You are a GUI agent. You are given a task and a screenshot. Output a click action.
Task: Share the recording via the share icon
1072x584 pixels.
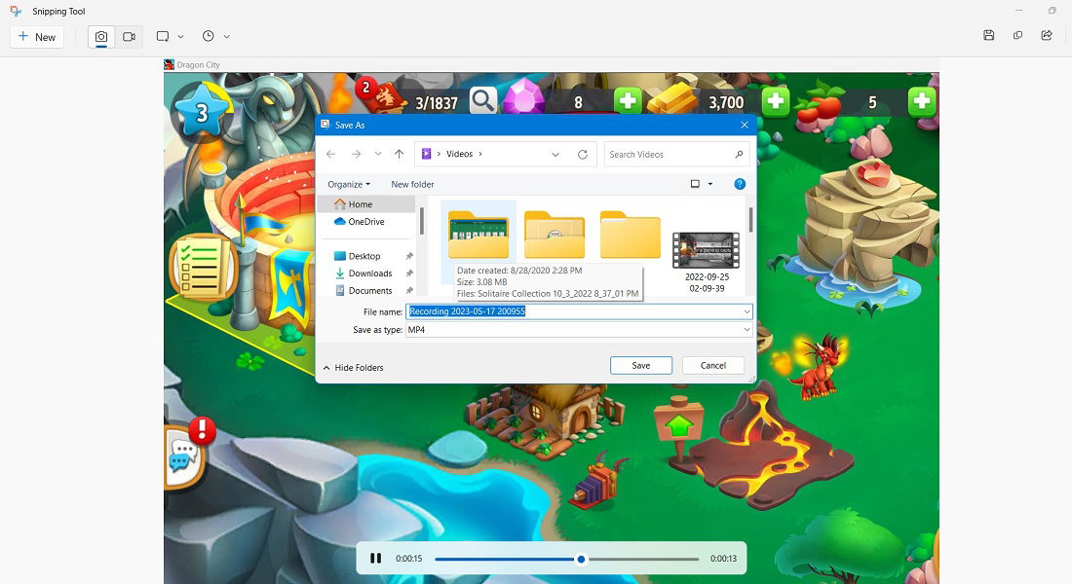1046,35
